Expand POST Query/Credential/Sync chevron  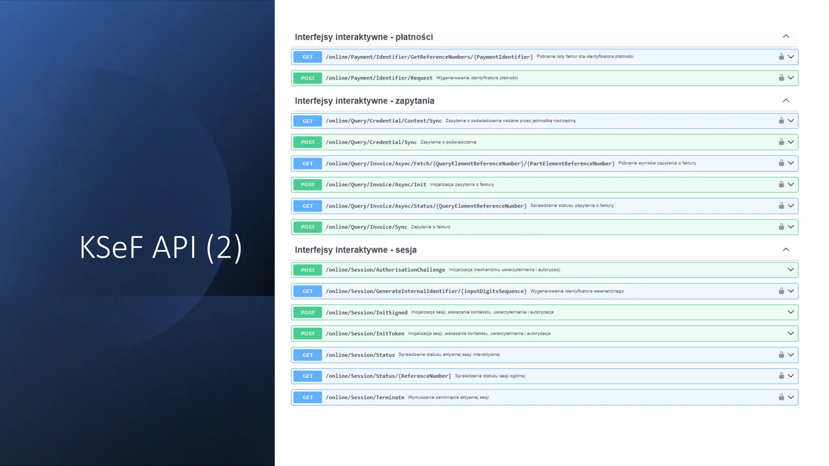791,142
